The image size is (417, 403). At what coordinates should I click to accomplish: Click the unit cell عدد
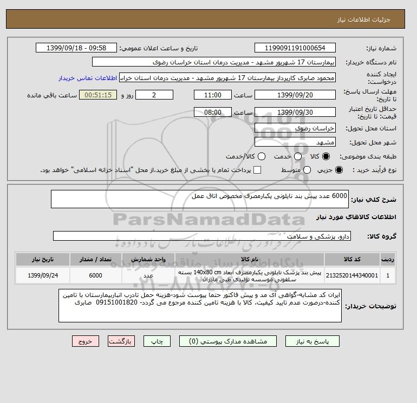pos(148,275)
